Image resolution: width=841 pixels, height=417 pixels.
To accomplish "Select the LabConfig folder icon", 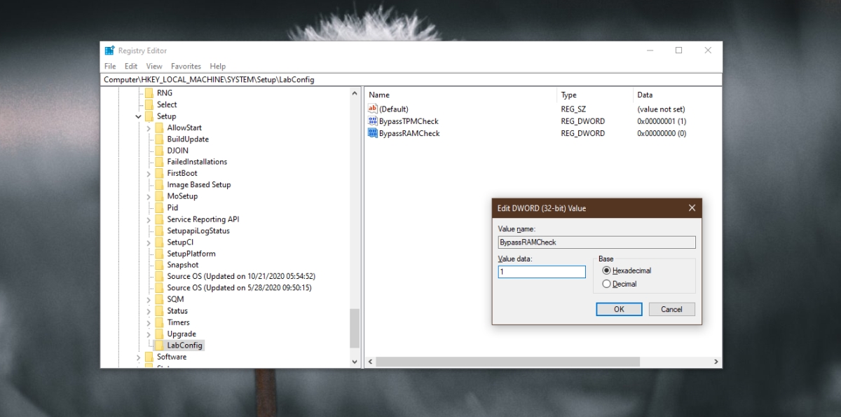I will point(159,346).
